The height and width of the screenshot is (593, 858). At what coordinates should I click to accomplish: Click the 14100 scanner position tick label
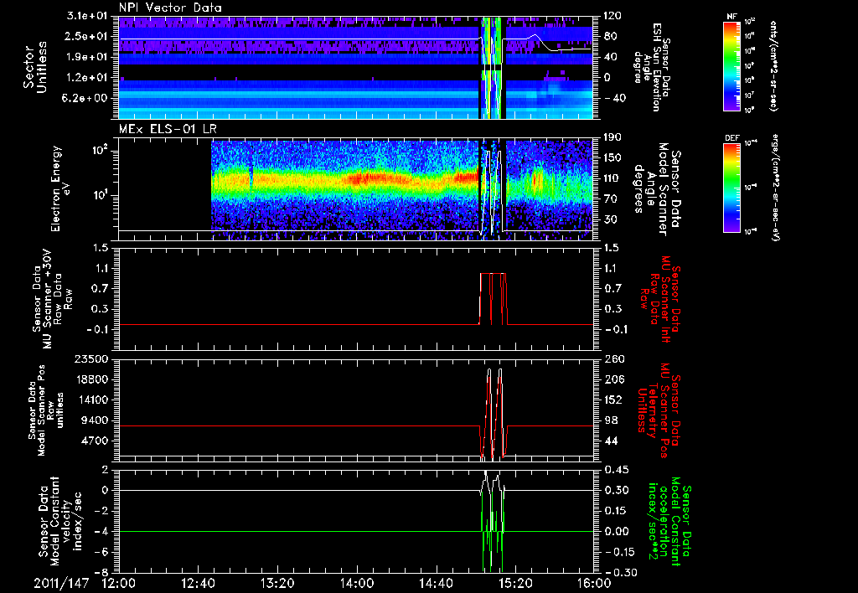[92, 400]
